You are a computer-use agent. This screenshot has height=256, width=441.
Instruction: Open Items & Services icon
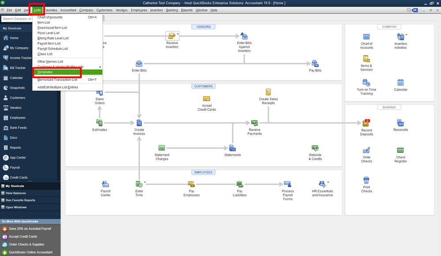coord(366,59)
